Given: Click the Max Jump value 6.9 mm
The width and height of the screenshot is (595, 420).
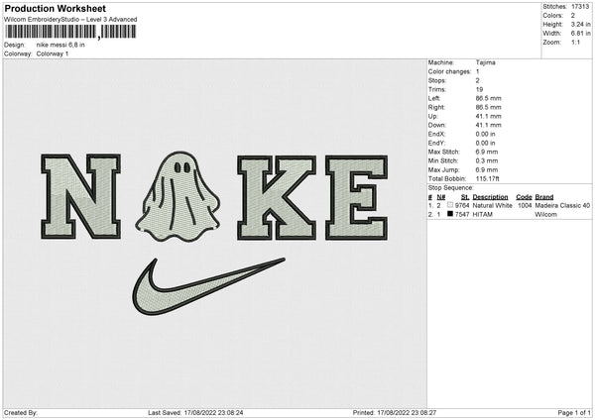Looking at the screenshot, I should coord(487,169).
